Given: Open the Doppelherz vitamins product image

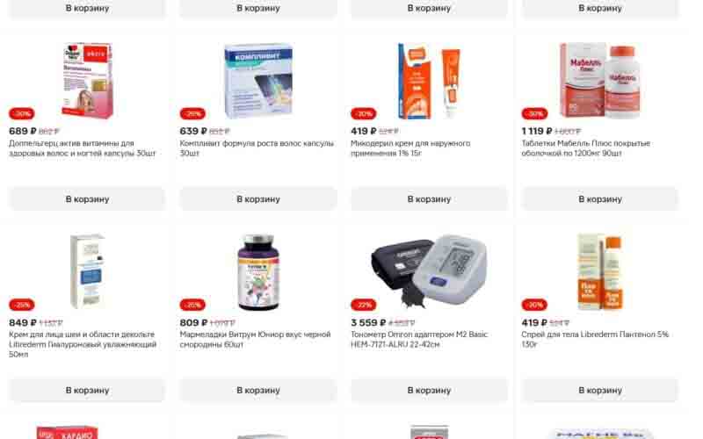Looking at the screenshot, I should point(87,81).
